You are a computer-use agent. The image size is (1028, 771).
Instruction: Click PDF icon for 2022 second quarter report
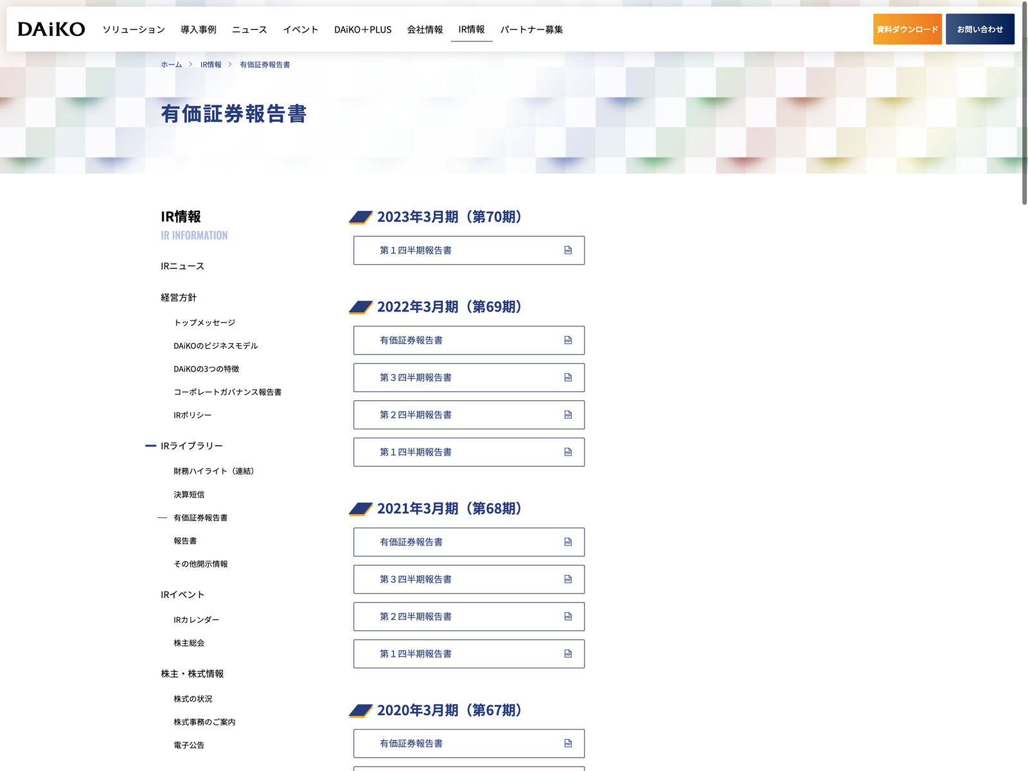click(x=568, y=415)
